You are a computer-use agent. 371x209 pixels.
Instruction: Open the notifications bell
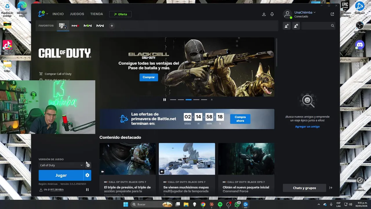(272, 14)
